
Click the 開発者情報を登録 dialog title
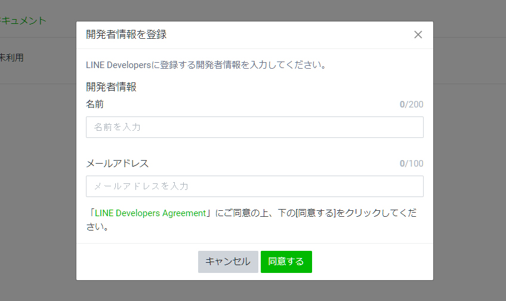126,34
